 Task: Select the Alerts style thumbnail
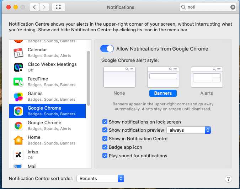tap(207, 77)
